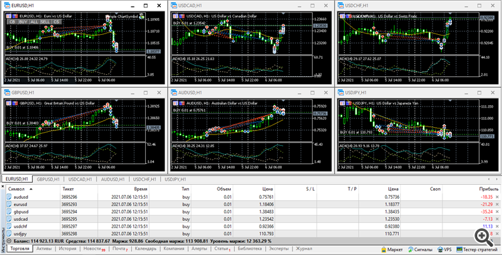Close the toolbox panel with its X
The image size is (502, 255).
[3, 186]
